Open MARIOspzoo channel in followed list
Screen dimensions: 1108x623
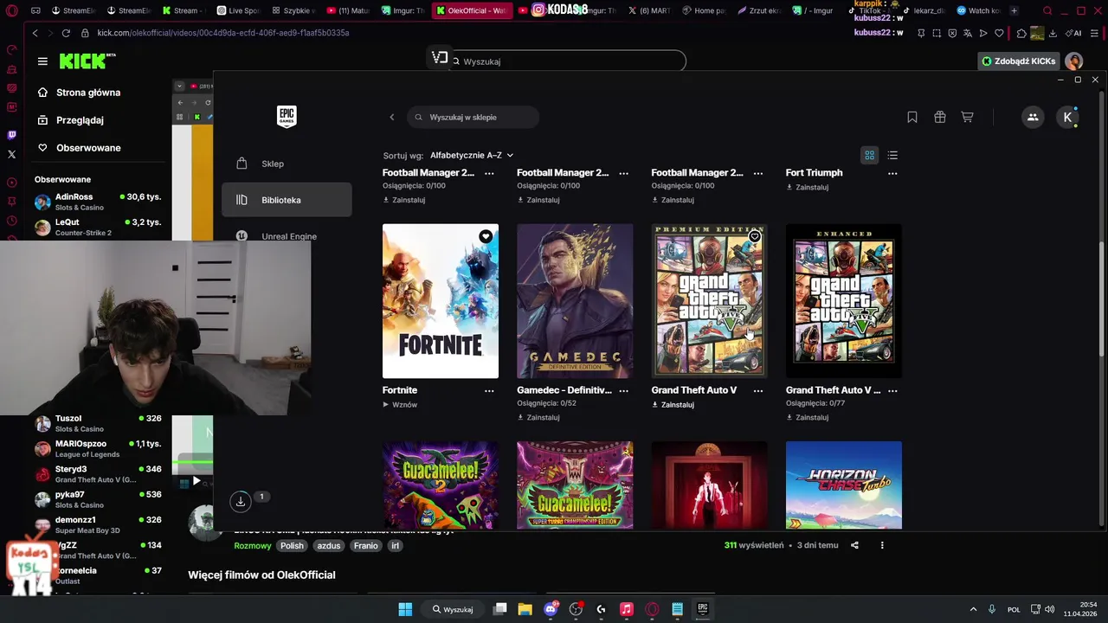[98, 448]
